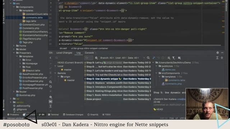
Task: Expand the vendor folder
Action: [10, 102]
